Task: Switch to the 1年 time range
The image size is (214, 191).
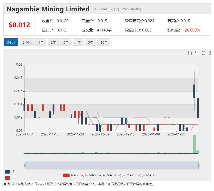Action: pyautogui.click(x=41, y=42)
